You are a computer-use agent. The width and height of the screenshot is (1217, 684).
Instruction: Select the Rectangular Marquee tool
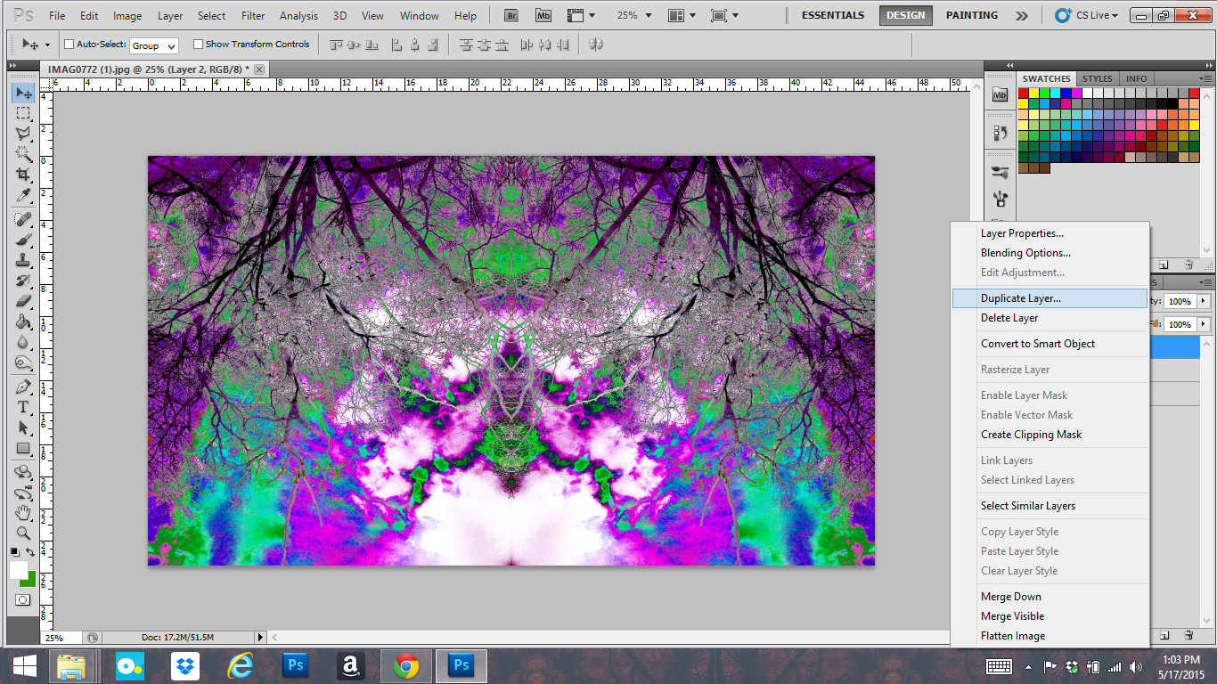coord(23,114)
